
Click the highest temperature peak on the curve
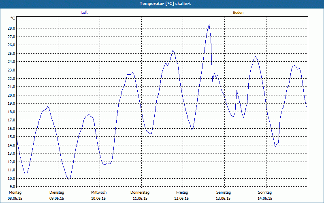tap(209, 24)
